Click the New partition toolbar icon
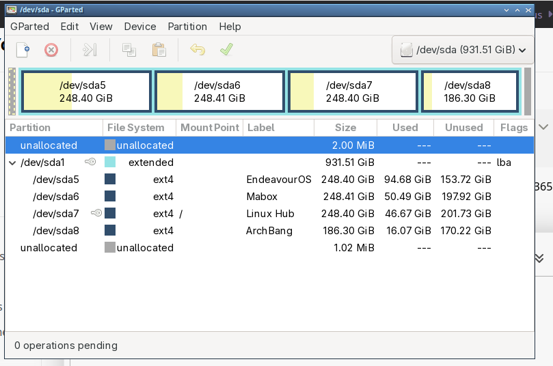The image size is (553, 366). pyautogui.click(x=23, y=50)
